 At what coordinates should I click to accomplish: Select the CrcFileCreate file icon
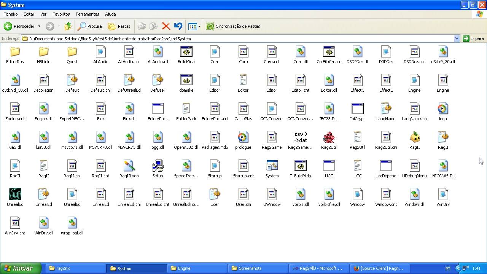[x=329, y=55]
